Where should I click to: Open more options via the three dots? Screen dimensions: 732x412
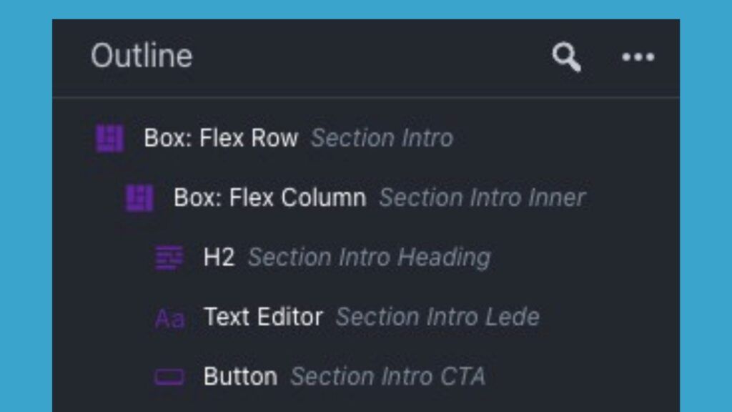click(638, 57)
